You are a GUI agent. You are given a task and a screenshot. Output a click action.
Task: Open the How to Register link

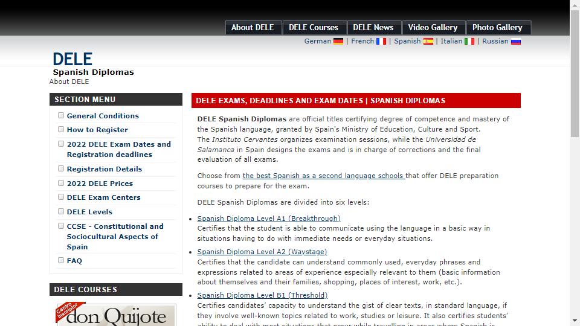pyautogui.click(x=97, y=130)
